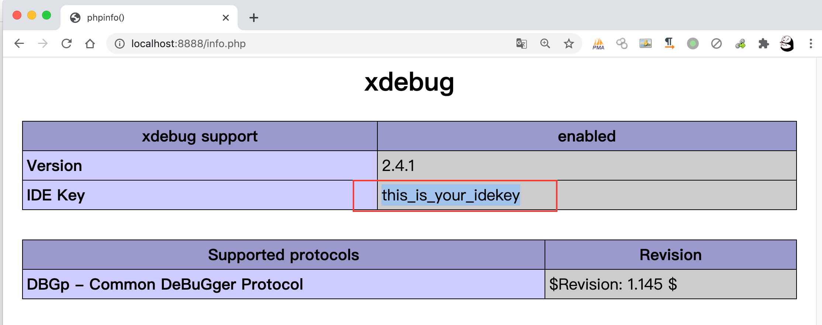Go back to the previous page
The width and height of the screenshot is (822, 325).
coord(19,43)
